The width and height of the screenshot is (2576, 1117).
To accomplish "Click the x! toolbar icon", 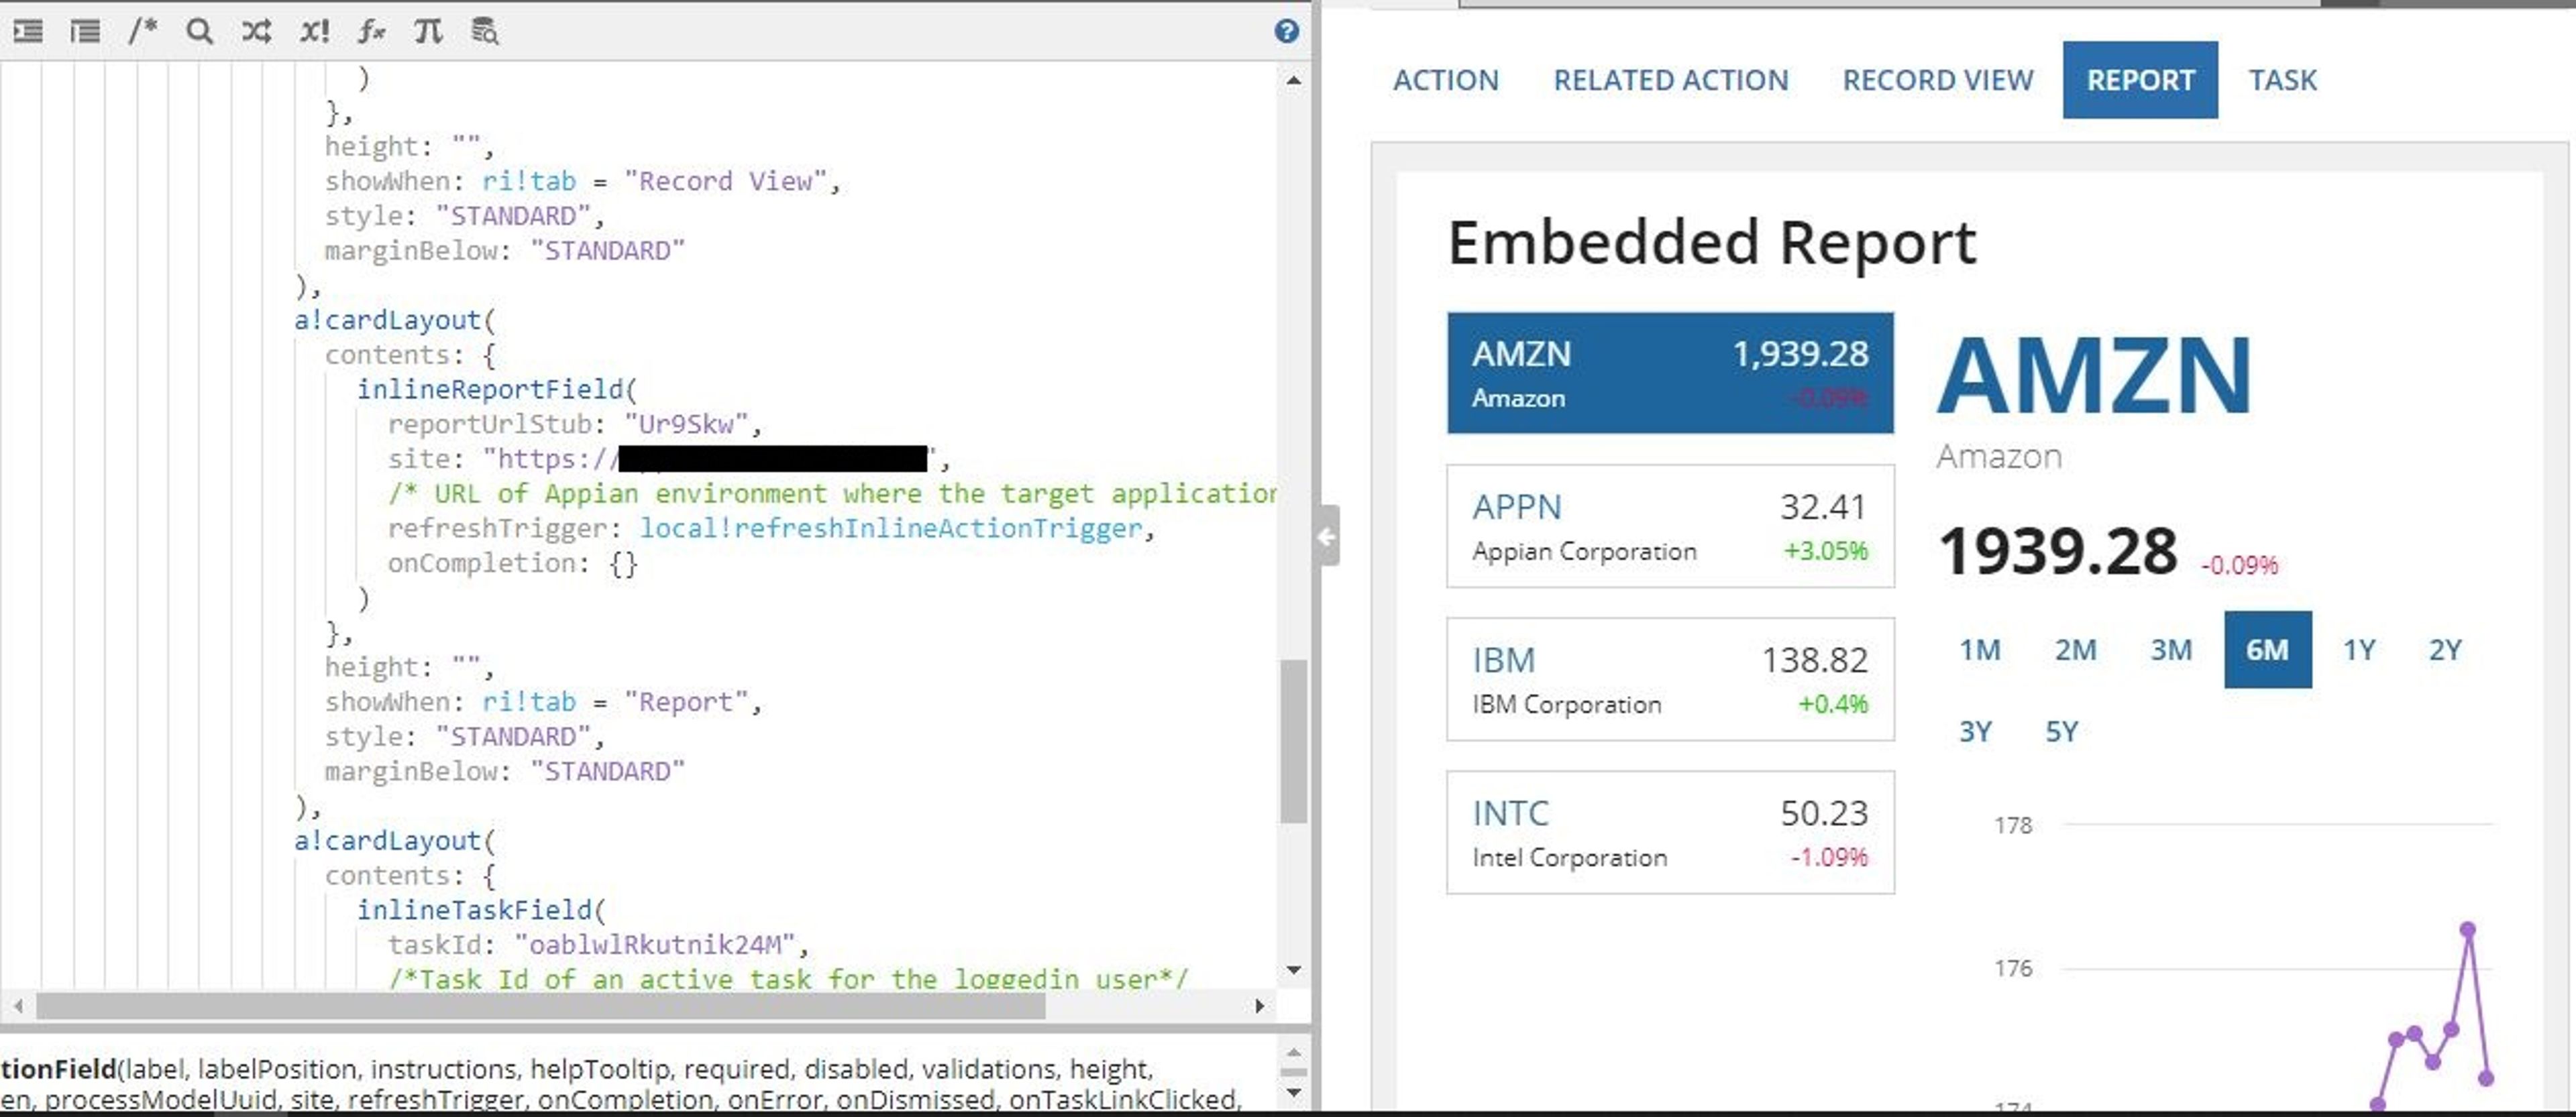I will (314, 32).
